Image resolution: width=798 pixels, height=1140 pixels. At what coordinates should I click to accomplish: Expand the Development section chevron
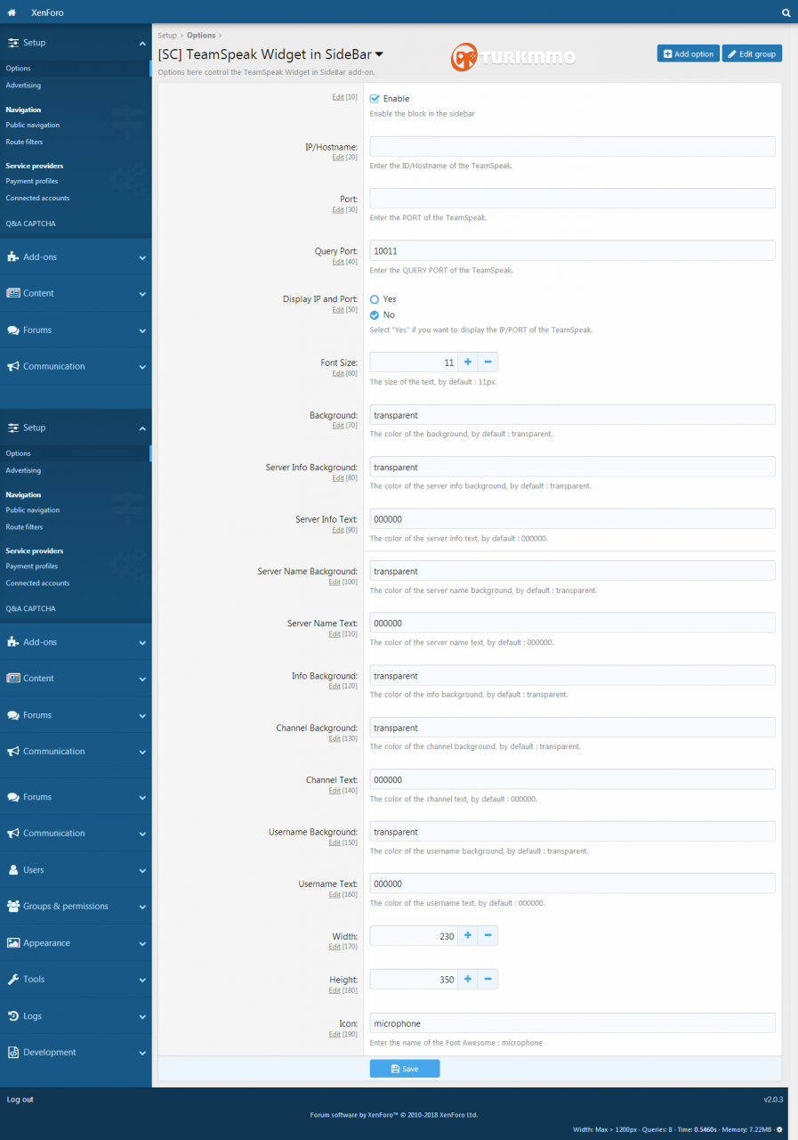tap(142, 1054)
